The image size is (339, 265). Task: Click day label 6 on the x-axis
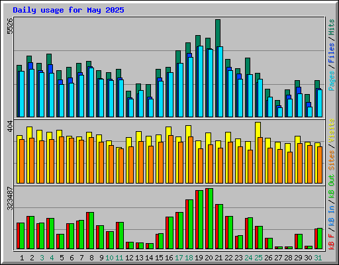coord(72,258)
